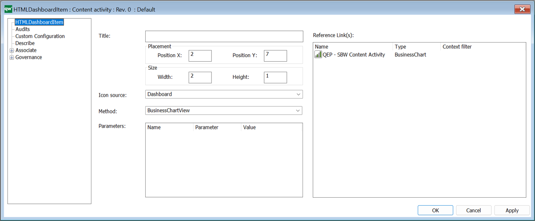Screen dimensions: 535x221
Task: Click Value column header in Parameters table
Action: tap(271, 128)
